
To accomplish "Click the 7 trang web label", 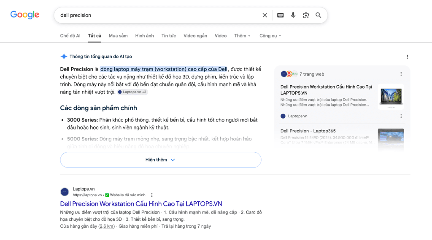I will click(312, 74).
